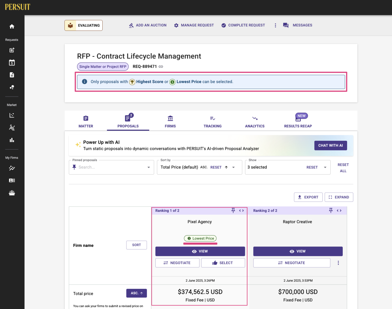Pin the Pixel Agency proposal
Screen dimensions: 392x309
(x=233, y=211)
